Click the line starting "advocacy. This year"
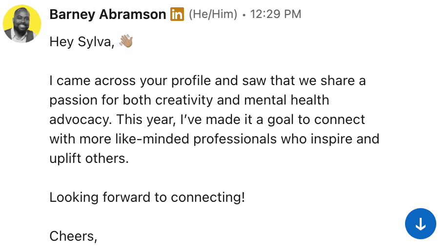 [x=207, y=120]
